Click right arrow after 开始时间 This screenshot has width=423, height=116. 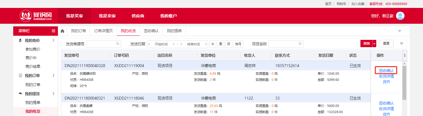point(174,44)
